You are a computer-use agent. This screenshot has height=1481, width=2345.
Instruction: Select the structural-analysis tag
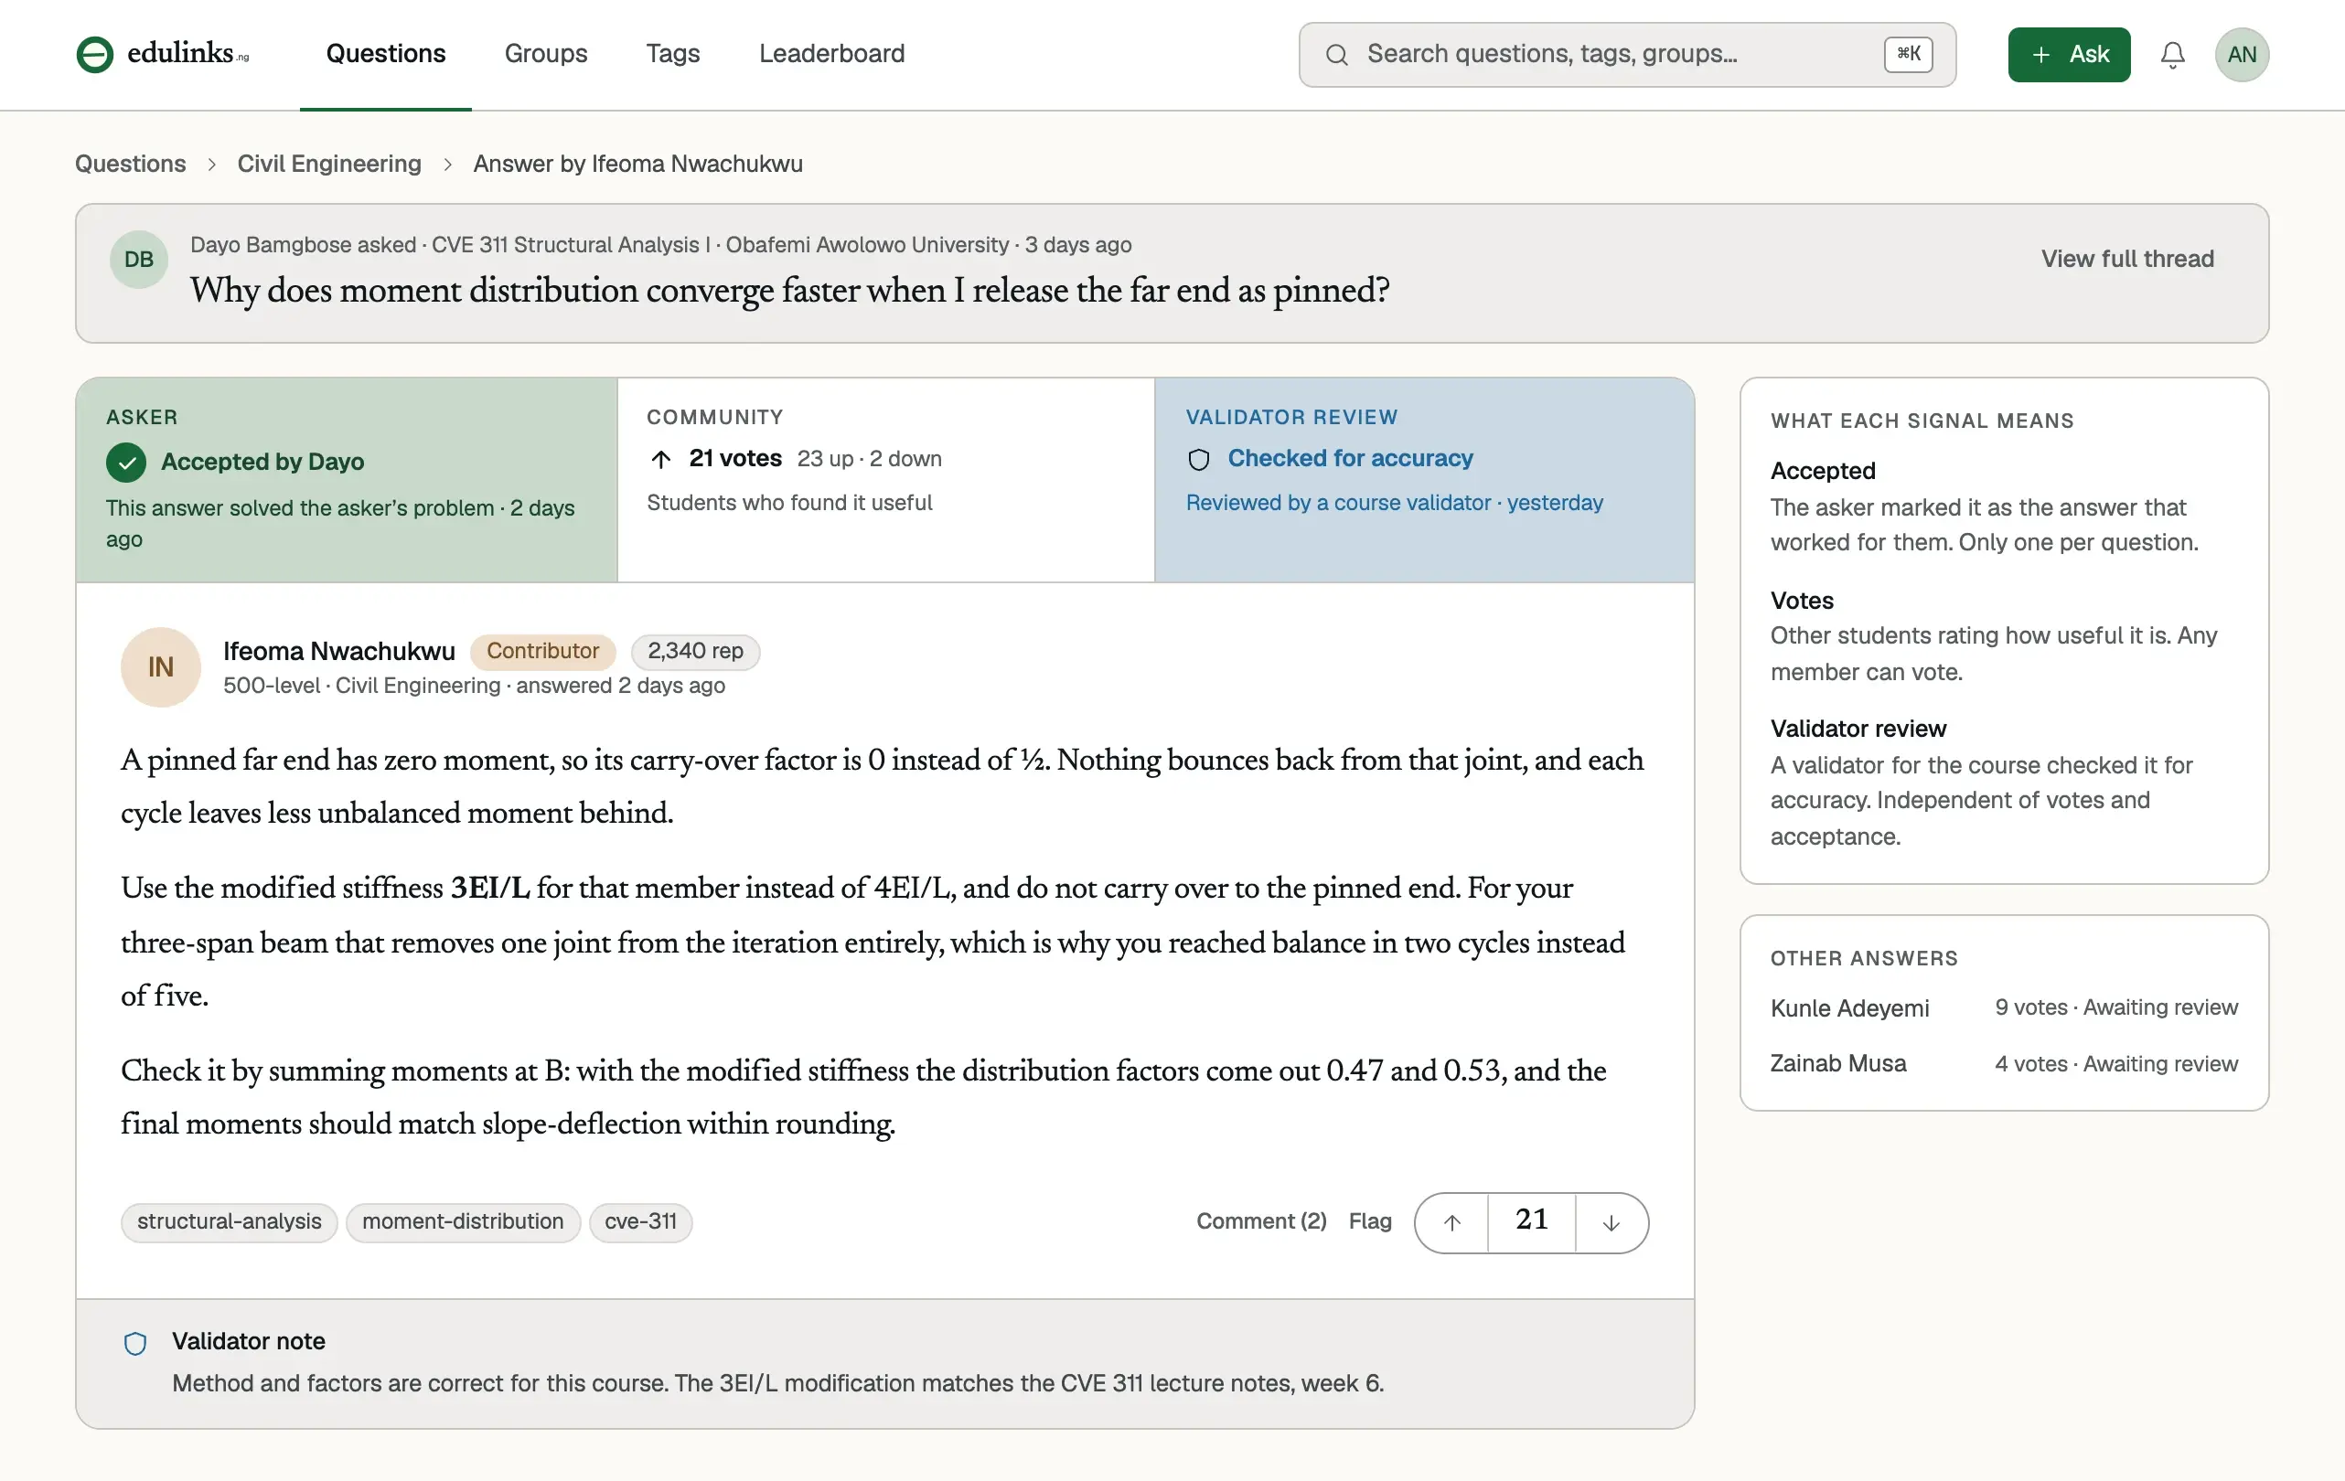[x=229, y=1222]
